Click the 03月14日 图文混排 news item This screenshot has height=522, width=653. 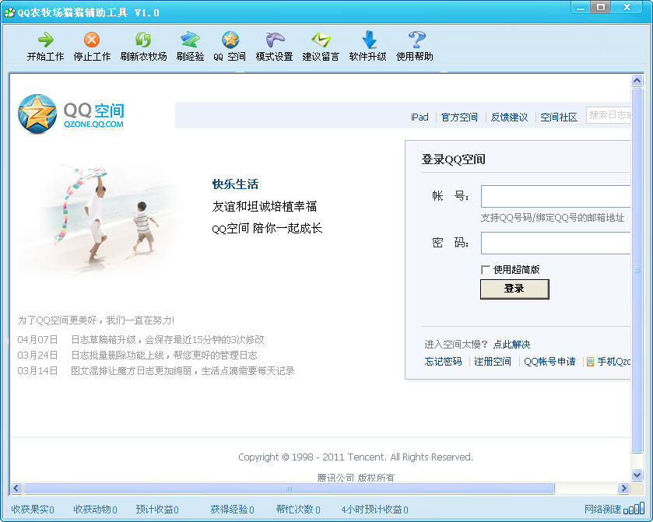(156, 370)
